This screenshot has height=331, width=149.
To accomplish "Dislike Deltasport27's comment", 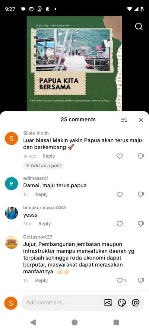I will click(141, 280).
